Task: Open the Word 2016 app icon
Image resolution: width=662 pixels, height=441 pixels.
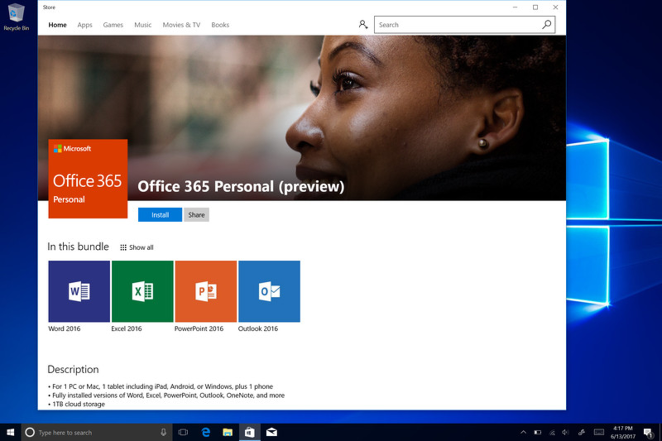Action: click(79, 291)
